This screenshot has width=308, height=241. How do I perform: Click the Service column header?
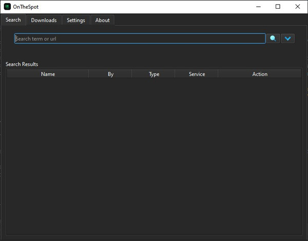click(197, 74)
